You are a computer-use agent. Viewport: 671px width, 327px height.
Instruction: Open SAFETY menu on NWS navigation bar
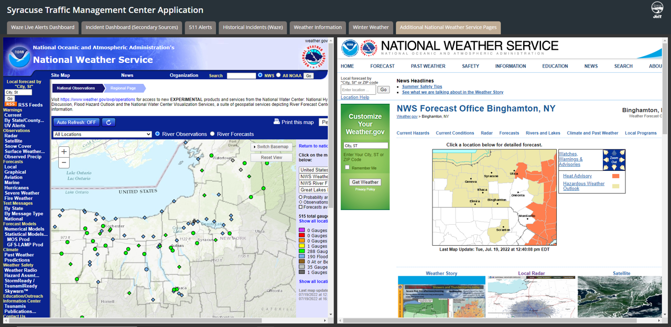point(471,66)
